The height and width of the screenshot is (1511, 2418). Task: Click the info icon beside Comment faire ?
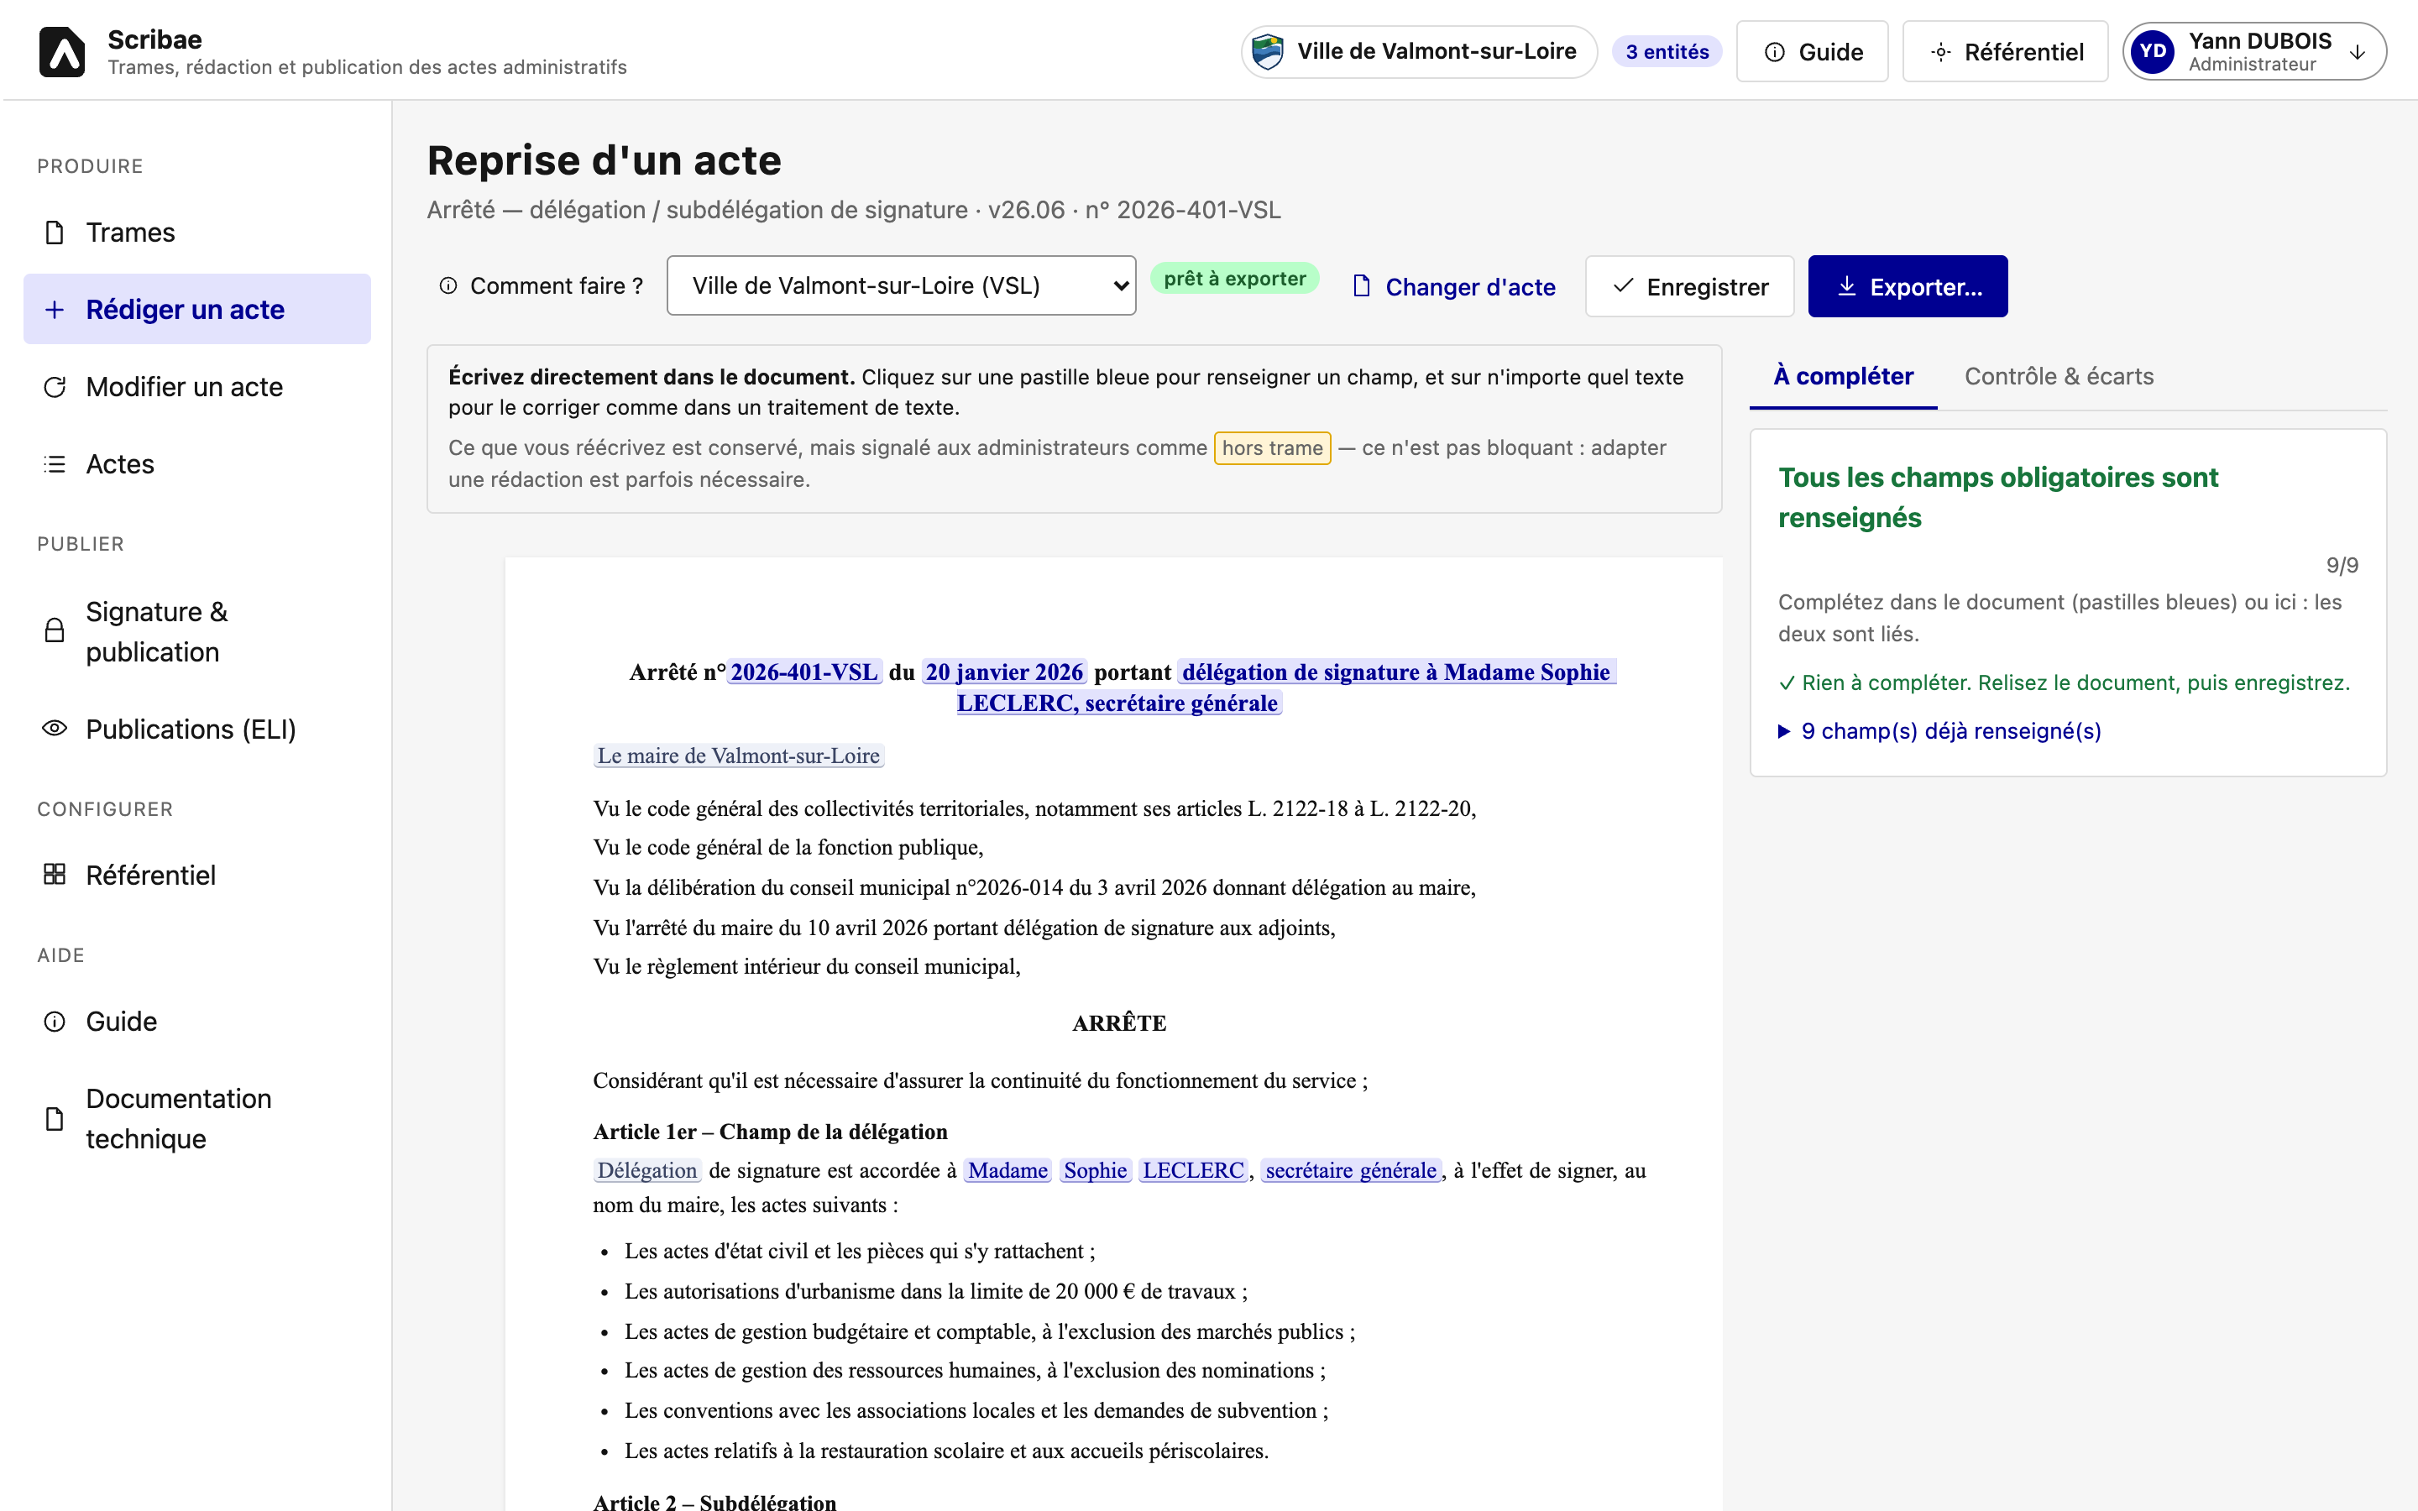(448, 285)
